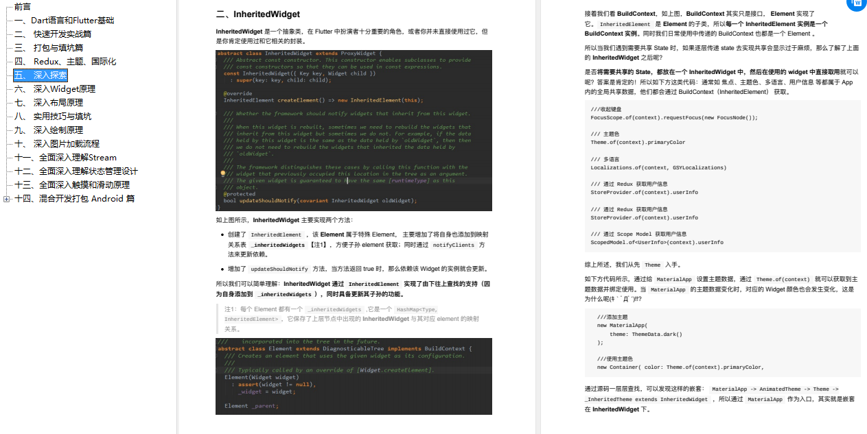Click the FocusScope.of(context).requestFocus code line

tap(674, 117)
